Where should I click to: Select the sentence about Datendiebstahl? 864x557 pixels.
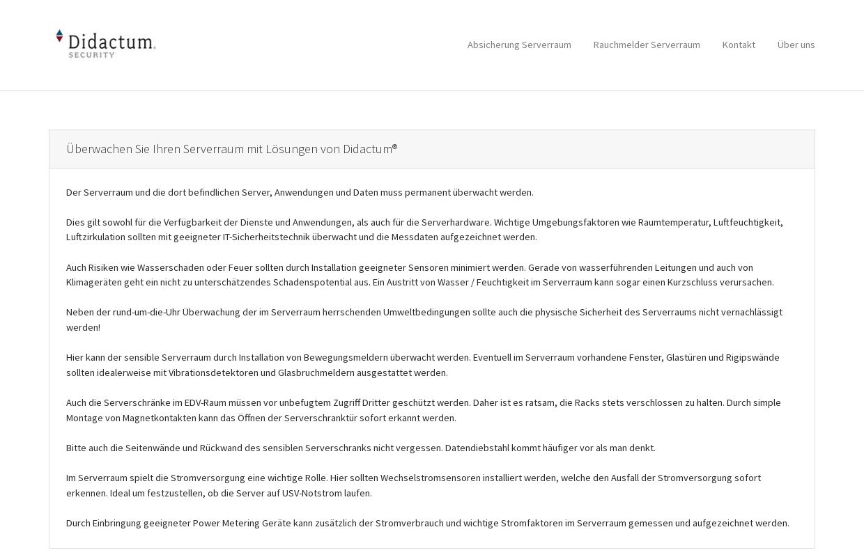[x=360, y=448]
